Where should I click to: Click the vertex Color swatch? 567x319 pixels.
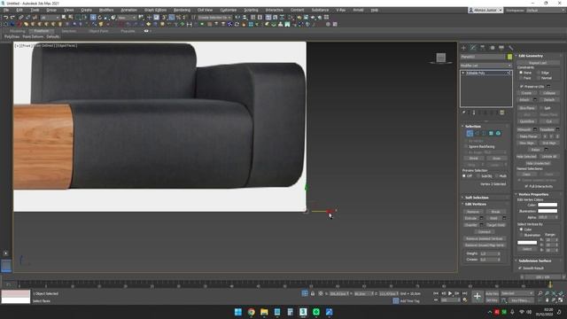click(548, 205)
